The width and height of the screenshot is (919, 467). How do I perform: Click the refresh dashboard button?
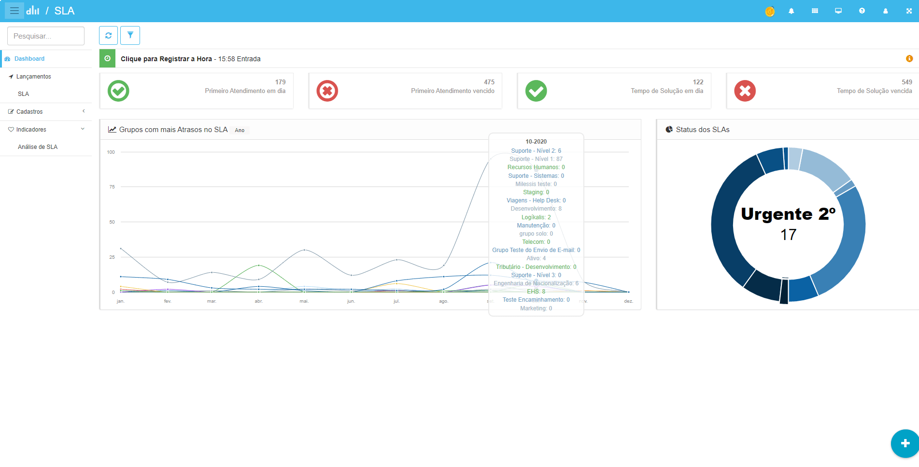point(108,35)
